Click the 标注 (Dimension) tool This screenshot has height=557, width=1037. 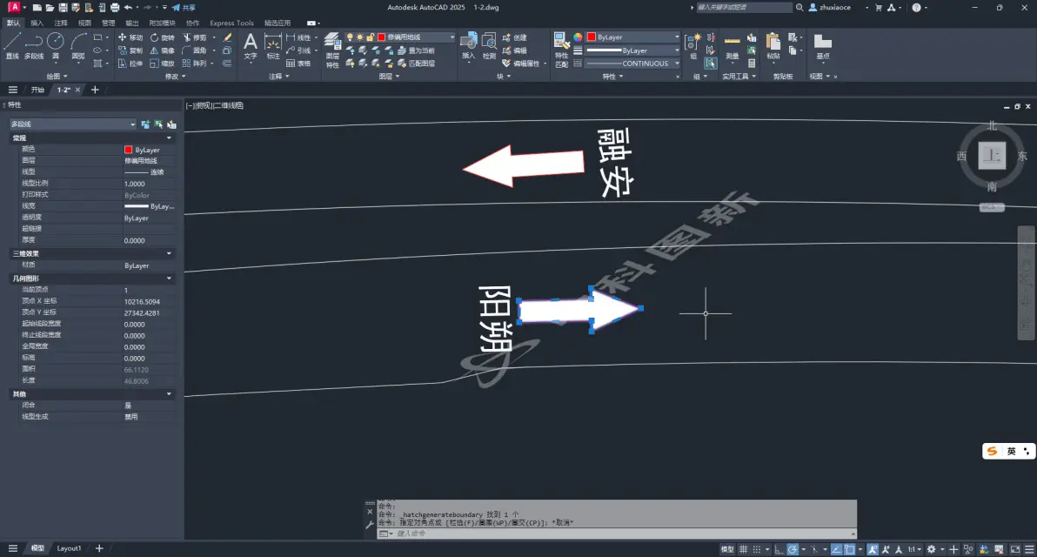click(272, 46)
